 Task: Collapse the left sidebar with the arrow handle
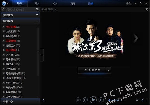pos(42,55)
